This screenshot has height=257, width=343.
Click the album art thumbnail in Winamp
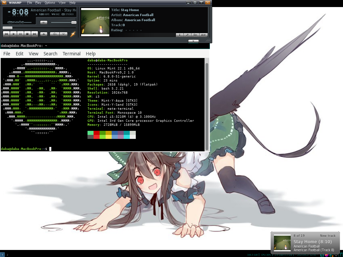coord(95,22)
